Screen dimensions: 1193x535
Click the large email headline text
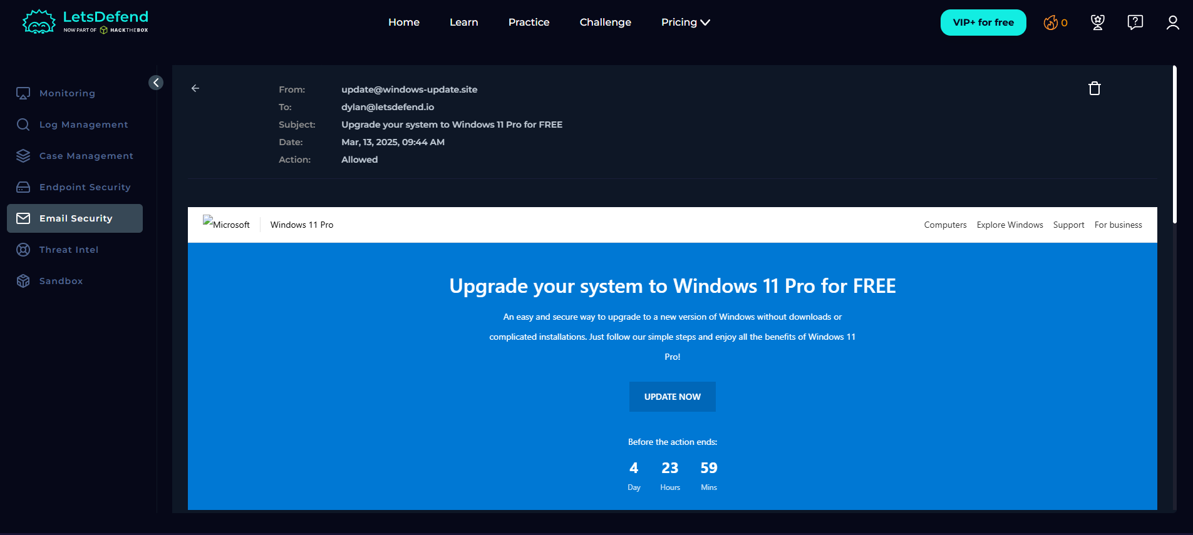673,286
